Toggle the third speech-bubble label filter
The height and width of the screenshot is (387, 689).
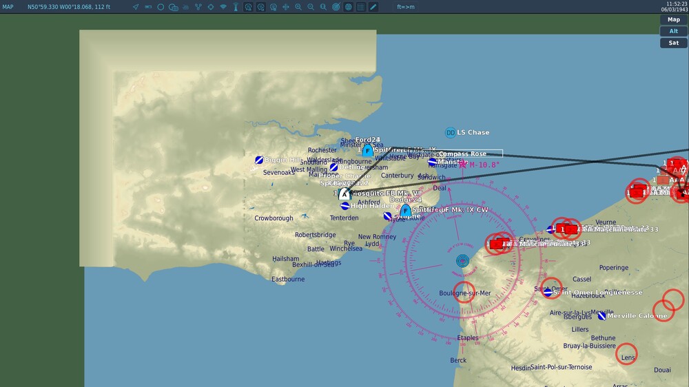(x=274, y=7)
